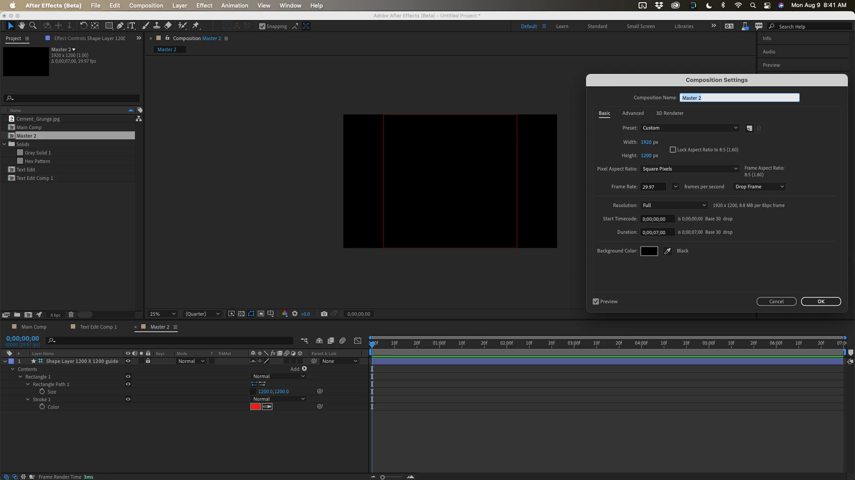Select the Clone Stamp tool
The width and height of the screenshot is (855, 480).
pos(157,26)
